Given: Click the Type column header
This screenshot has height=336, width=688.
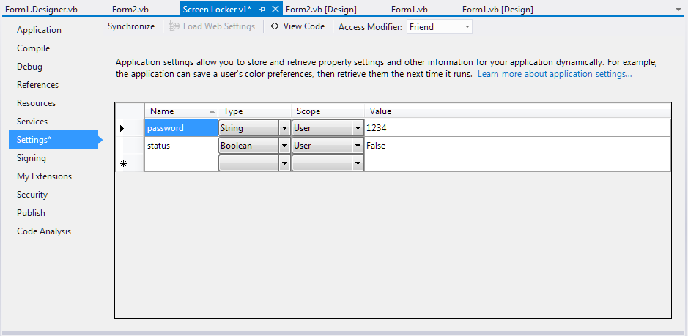Looking at the screenshot, I should tap(254, 111).
